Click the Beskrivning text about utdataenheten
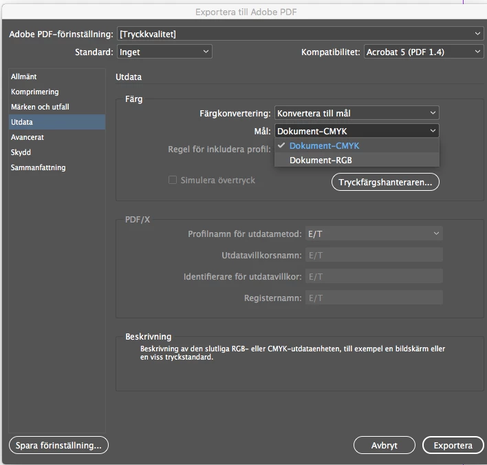487x465 pixels. [x=292, y=353]
